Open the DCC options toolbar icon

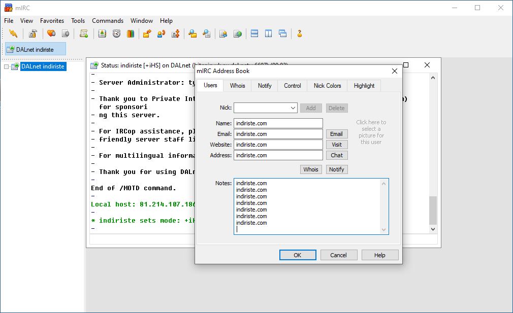(x=176, y=33)
